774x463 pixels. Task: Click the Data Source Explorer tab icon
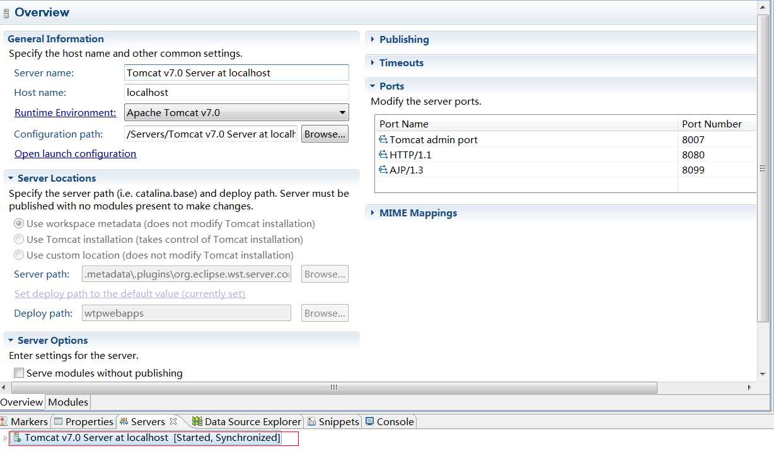[x=197, y=421]
